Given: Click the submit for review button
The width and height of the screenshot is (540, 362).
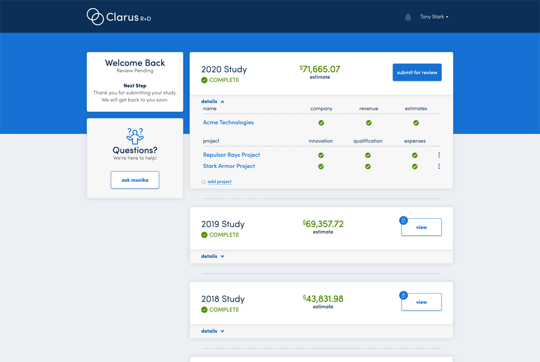Looking at the screenshot, I should click(417, 72).
